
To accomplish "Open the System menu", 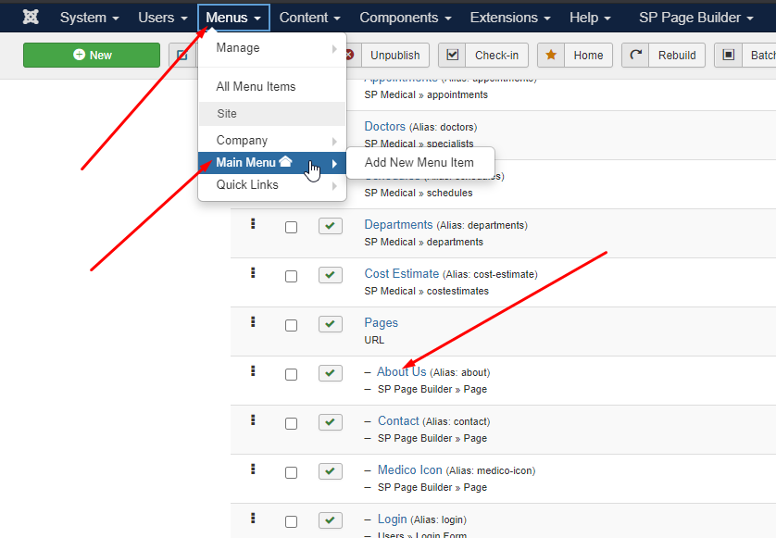I will 89,18.
